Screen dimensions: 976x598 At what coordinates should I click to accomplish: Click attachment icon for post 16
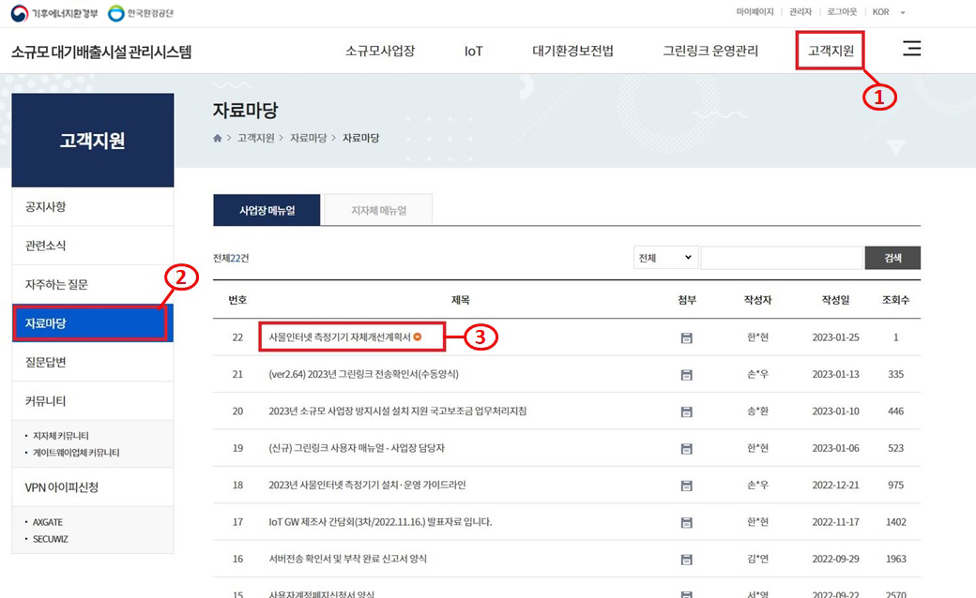point(686,559)
